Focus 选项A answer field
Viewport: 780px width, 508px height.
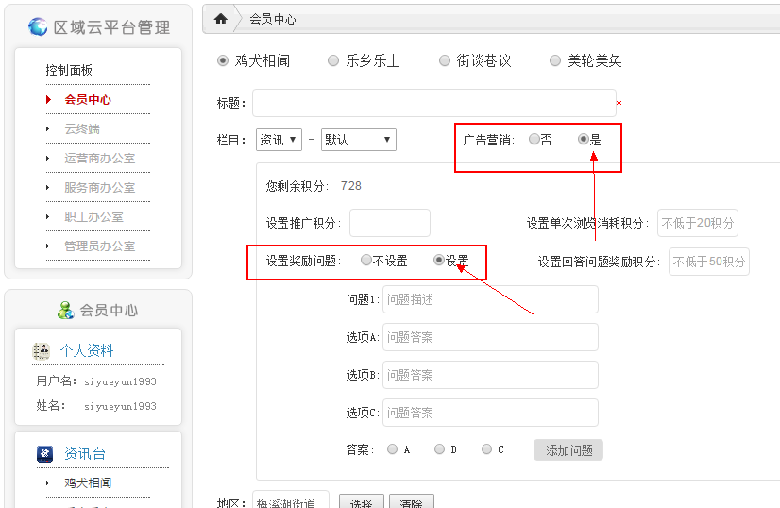[x=490, y=337]
